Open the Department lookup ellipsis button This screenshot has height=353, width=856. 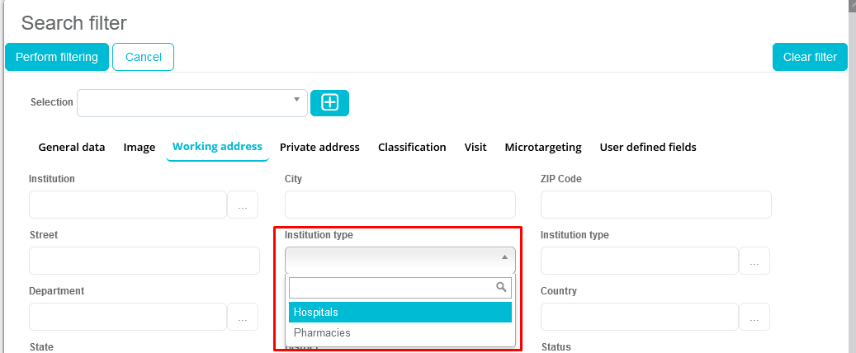[x=243, y=318]
